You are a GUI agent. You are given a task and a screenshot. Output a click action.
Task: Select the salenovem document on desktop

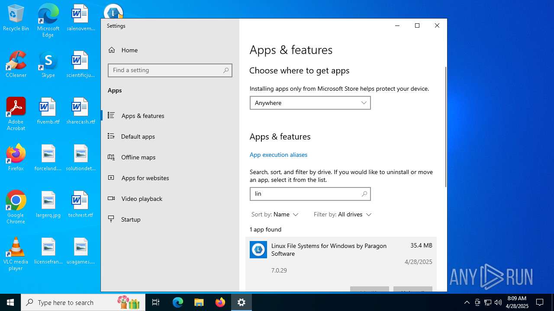point(81,18)
